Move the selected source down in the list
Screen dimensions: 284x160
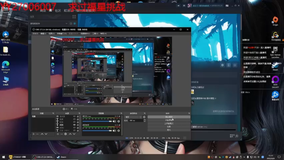[74, 134]
